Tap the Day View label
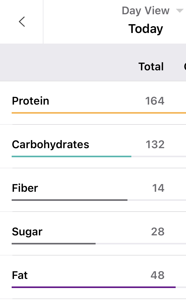Viewport: 186px width, 301px height. [146, 11]
